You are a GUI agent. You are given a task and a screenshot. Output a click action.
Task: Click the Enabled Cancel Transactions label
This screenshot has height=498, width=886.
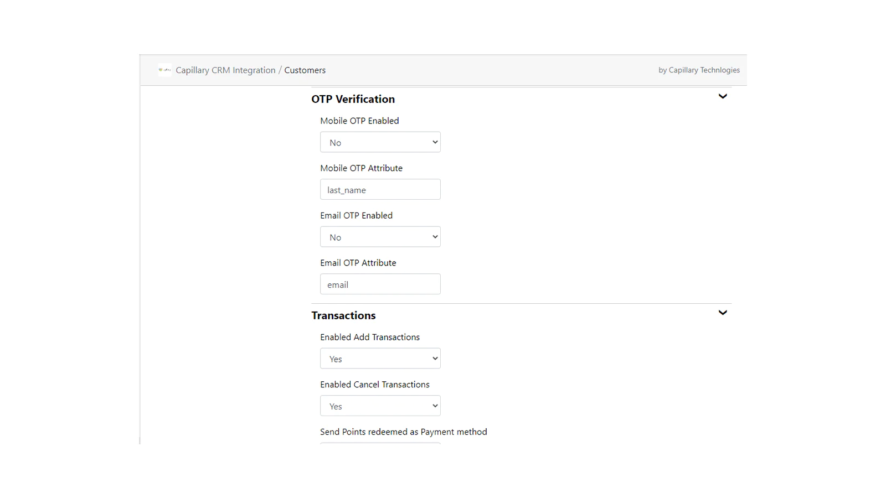pos(375,385)
